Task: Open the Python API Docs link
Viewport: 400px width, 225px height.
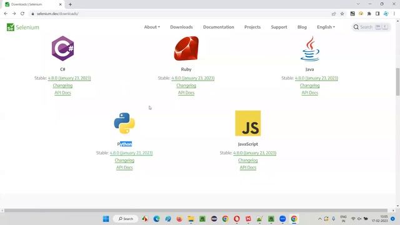Action: pos(124,167)
